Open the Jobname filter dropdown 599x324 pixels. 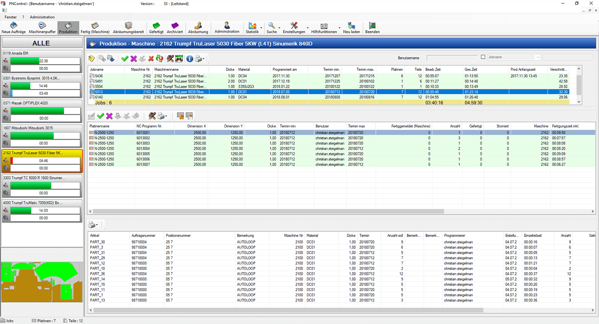click(x=538, y=57)
